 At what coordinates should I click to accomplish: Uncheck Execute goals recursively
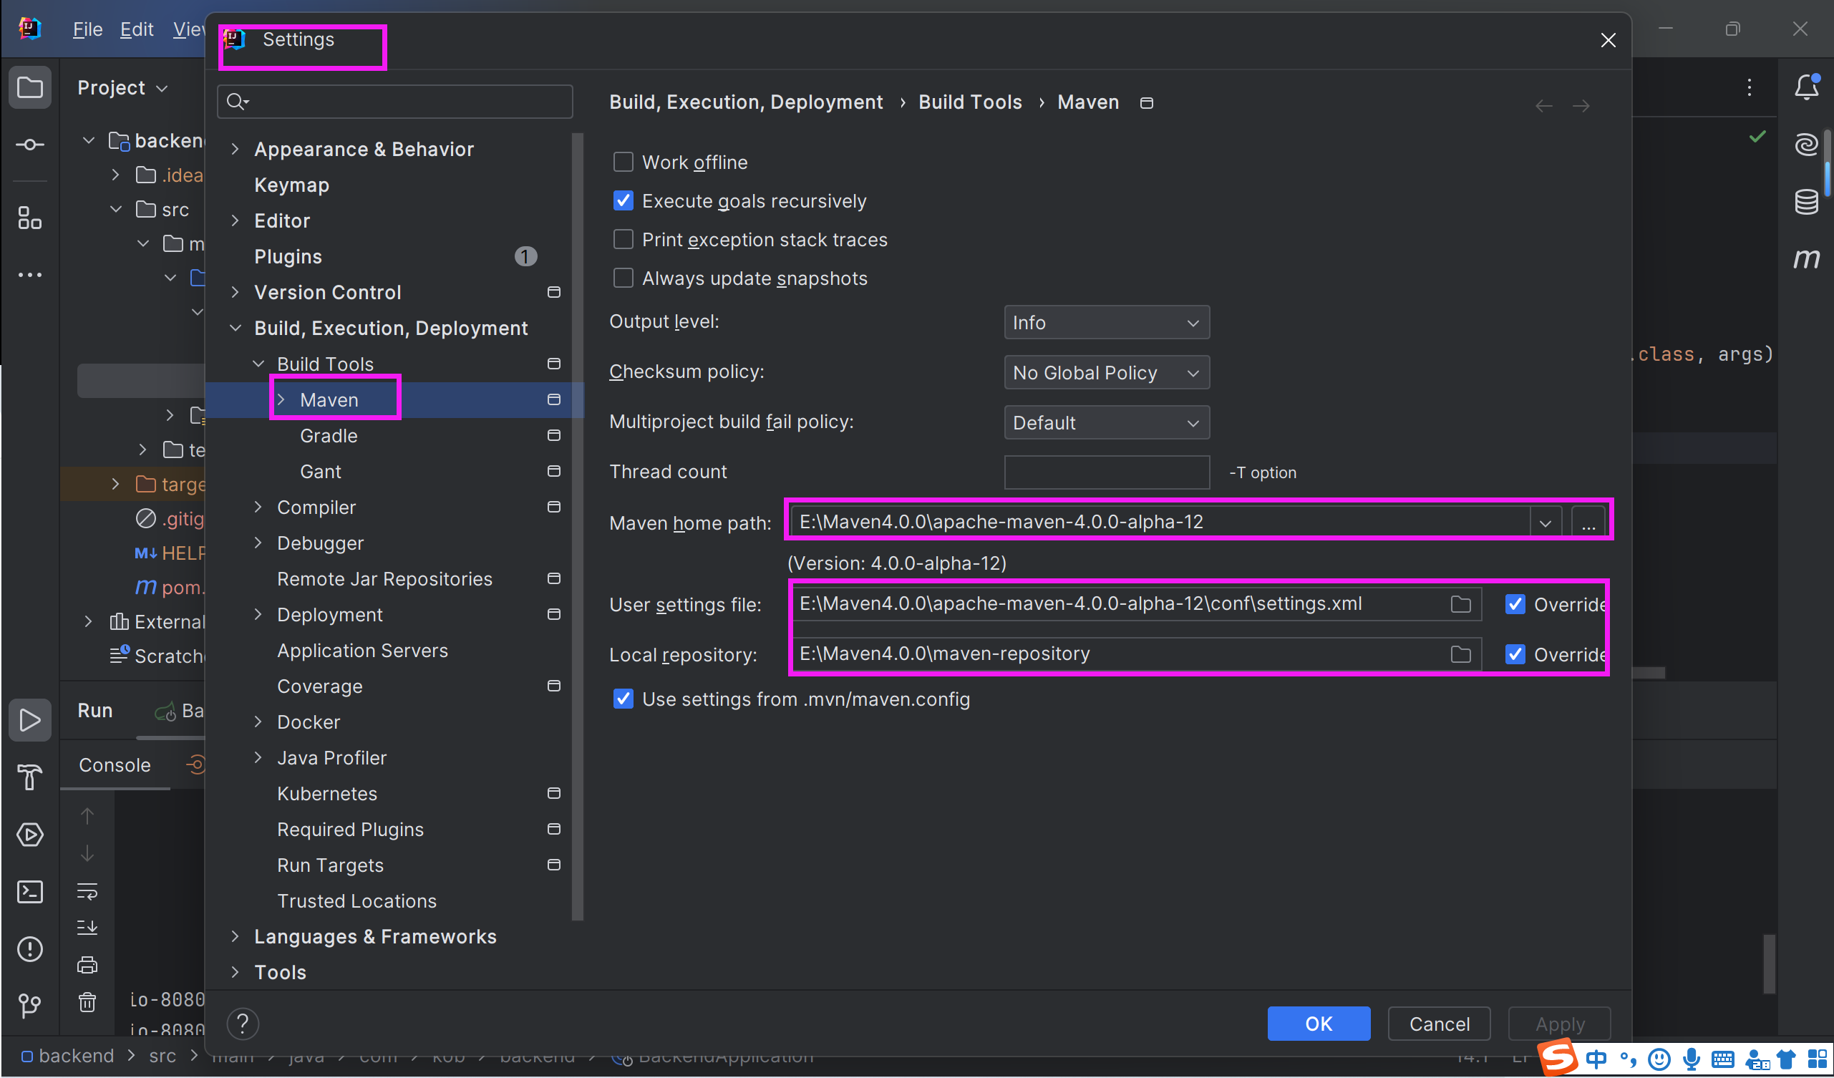coord(623,201)
